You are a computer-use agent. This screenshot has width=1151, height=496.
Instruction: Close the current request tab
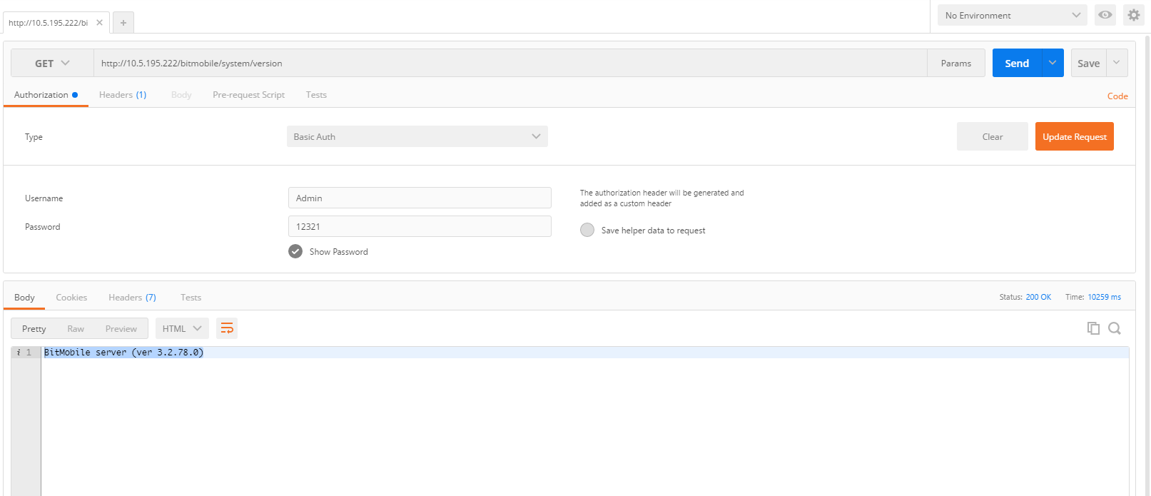(x=99, y=23)
